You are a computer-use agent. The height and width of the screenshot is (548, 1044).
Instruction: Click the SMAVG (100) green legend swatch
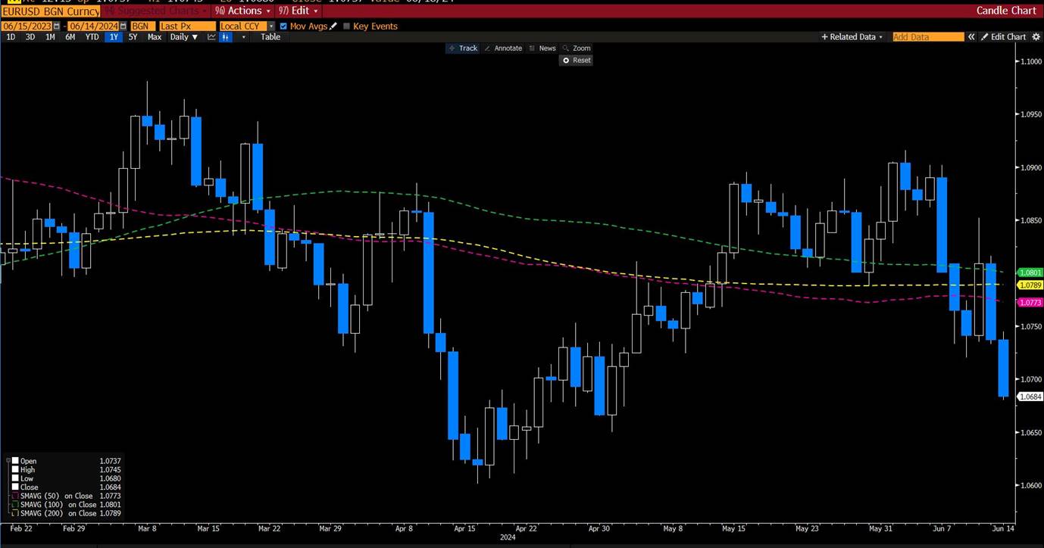click(x=15, y=504)
